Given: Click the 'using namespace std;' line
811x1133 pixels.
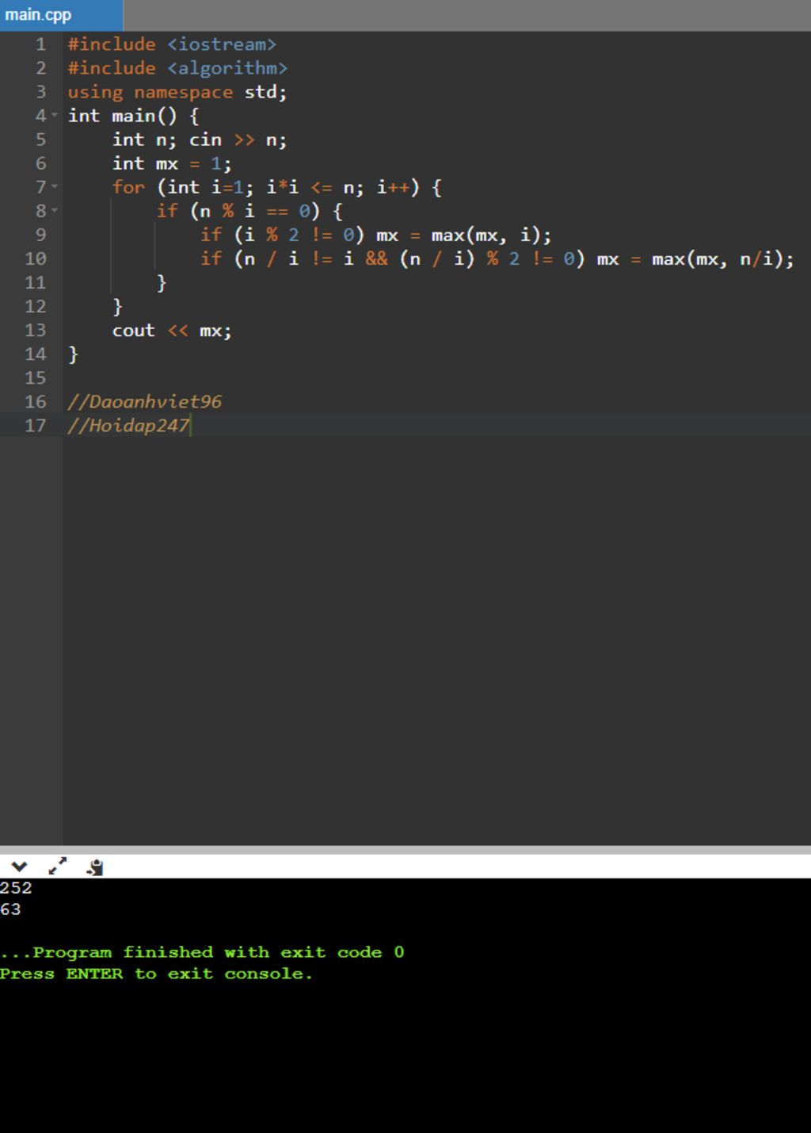Looking at the screenshot, I should click(177, 92).
